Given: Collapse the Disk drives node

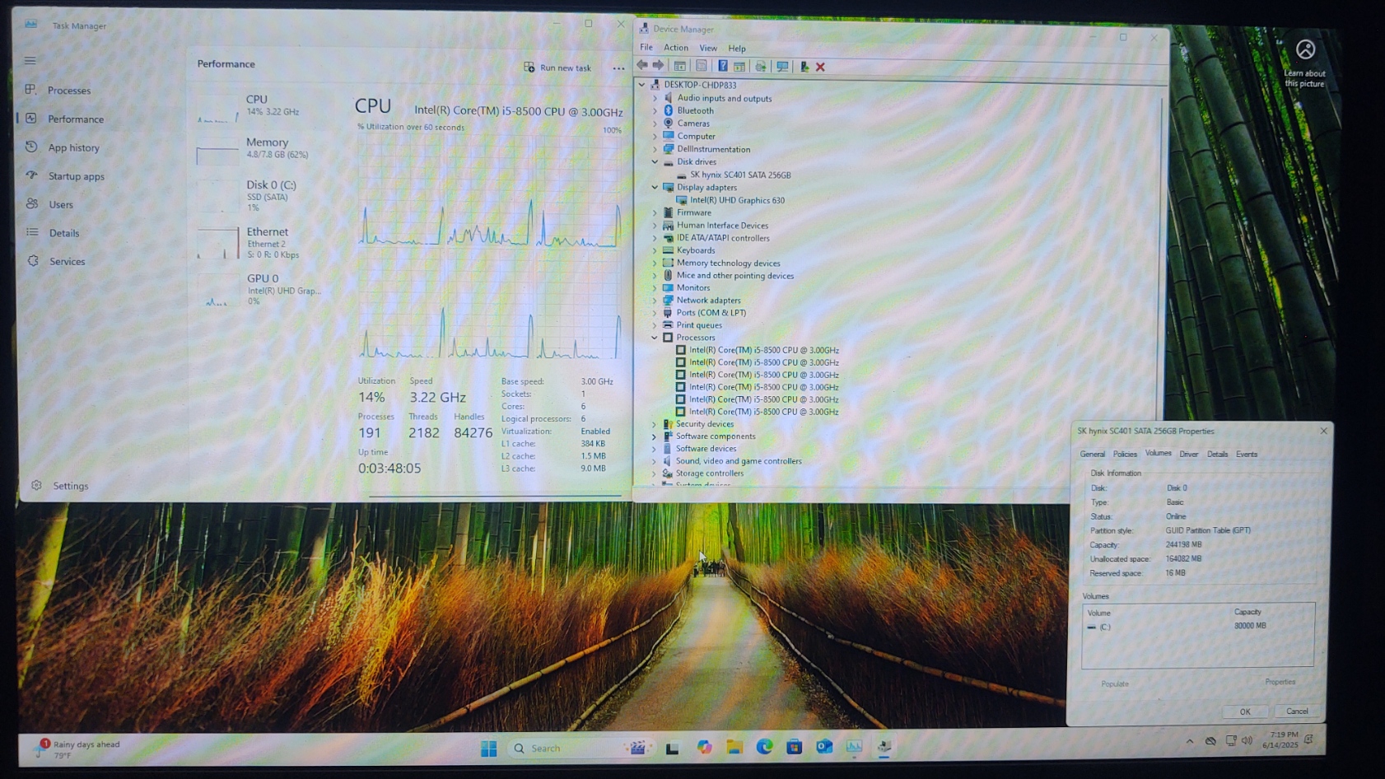Looking at the screenshot, I should pyautogui.click(x=655, y=162).
